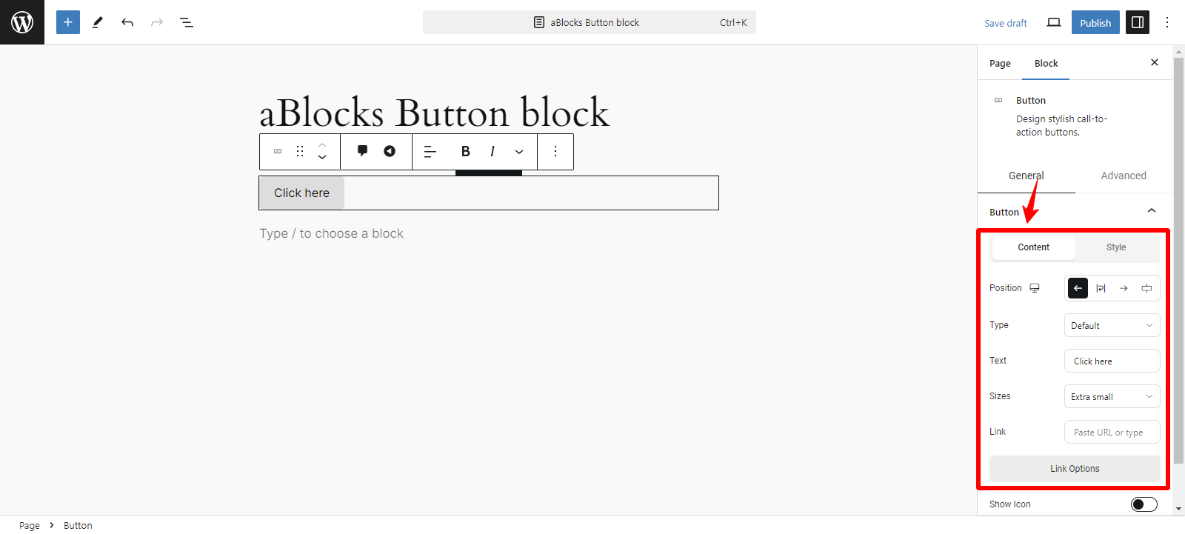Select the Content tab
1185x534 pixels.
coord(1033,247)
